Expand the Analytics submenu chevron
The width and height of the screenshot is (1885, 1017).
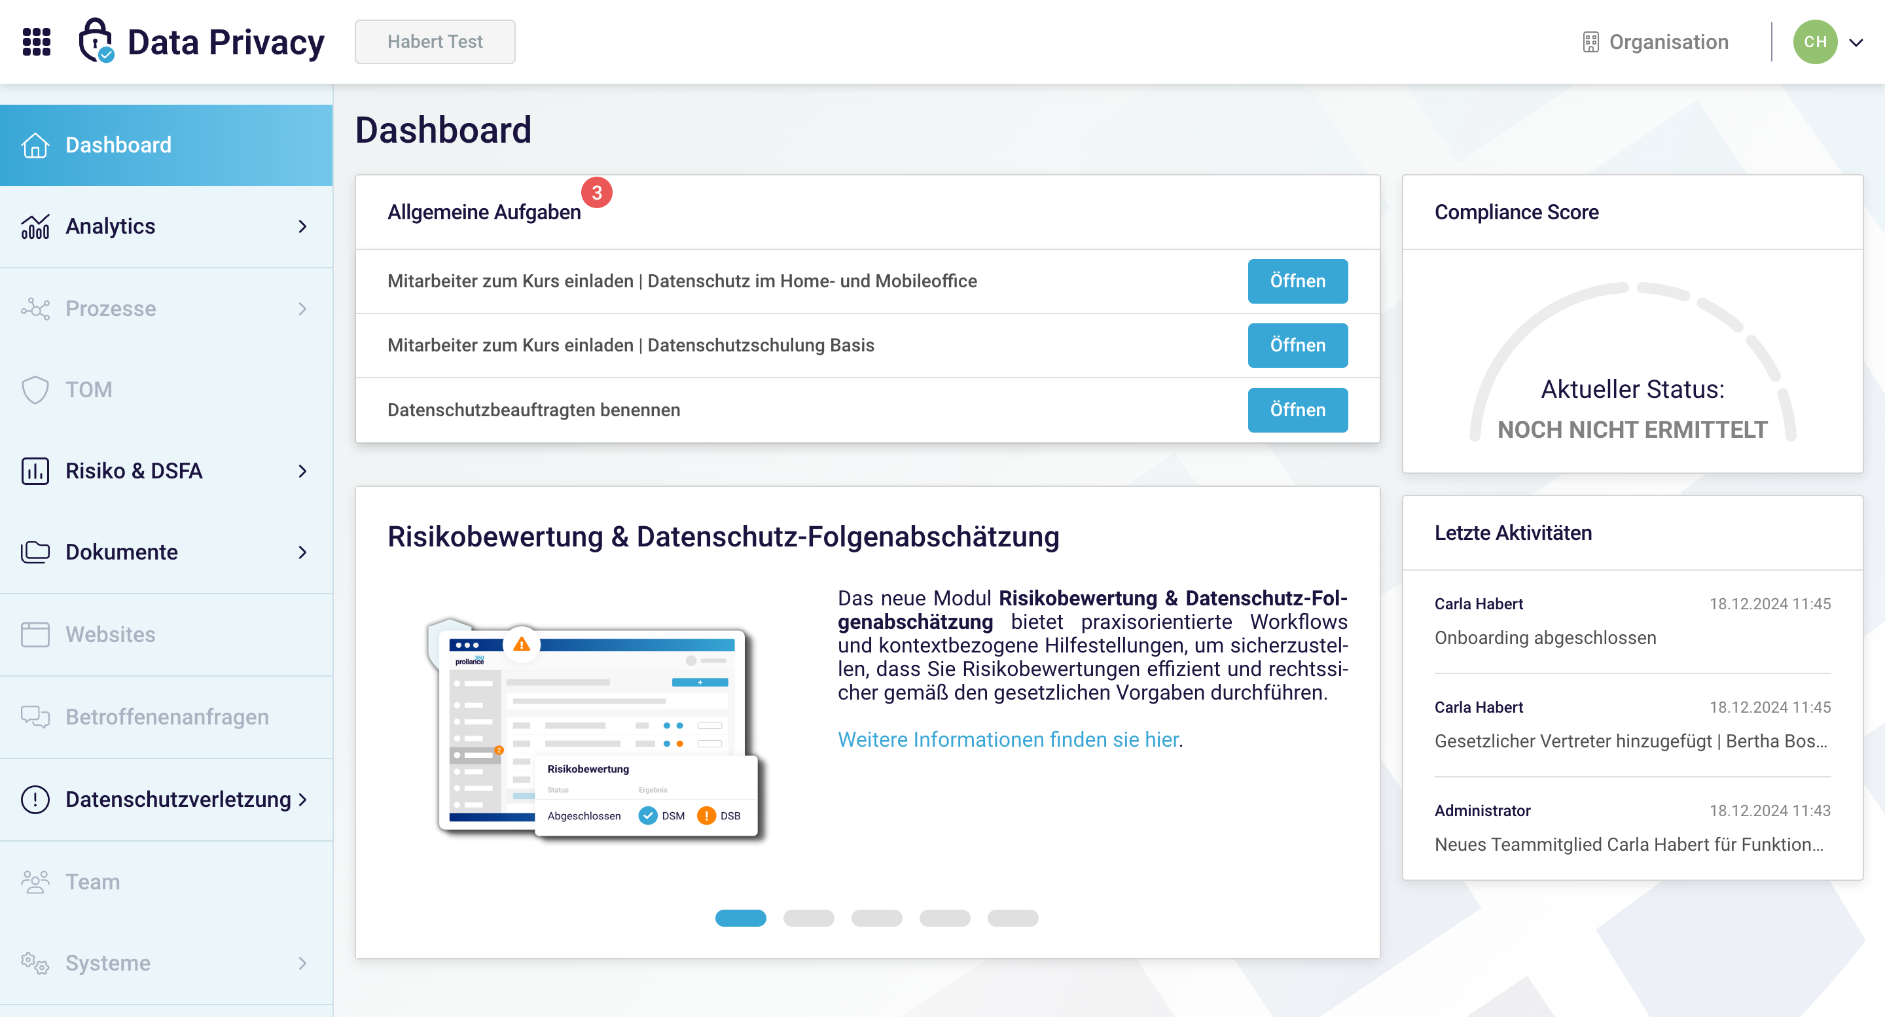click(x=302, y=227)
